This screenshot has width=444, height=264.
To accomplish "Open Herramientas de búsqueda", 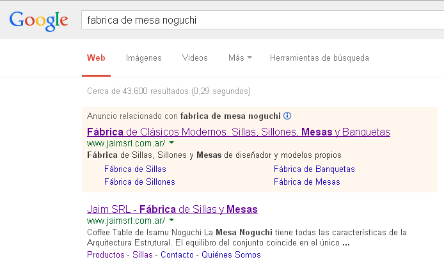I will (319, 58).
